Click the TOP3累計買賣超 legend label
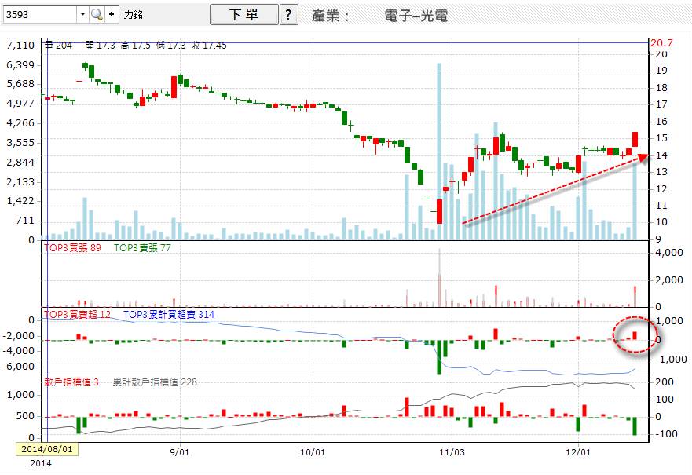 [180, 314]
